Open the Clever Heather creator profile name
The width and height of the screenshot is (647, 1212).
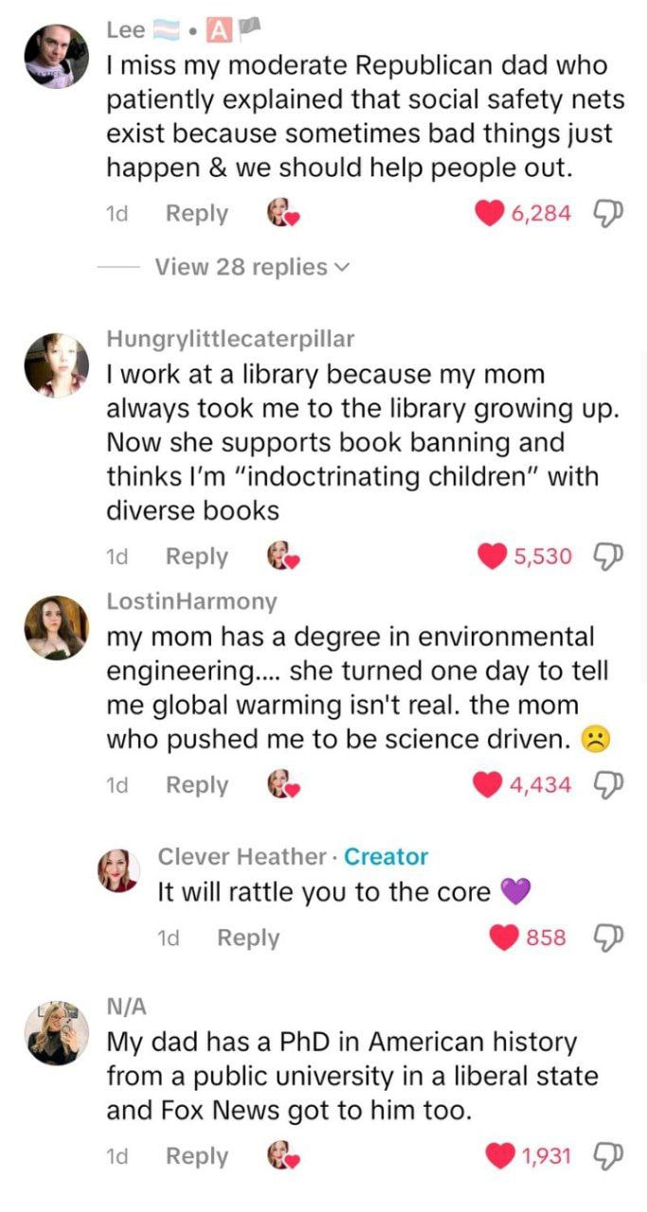click(x=242, y=857)
